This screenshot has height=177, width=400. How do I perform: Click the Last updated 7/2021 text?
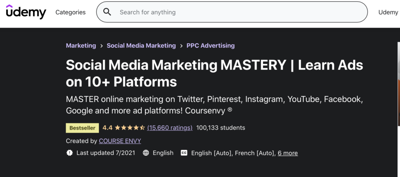tap(106, 153)
